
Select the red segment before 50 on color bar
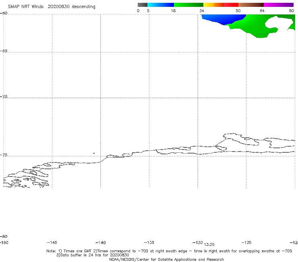[231, 5]
